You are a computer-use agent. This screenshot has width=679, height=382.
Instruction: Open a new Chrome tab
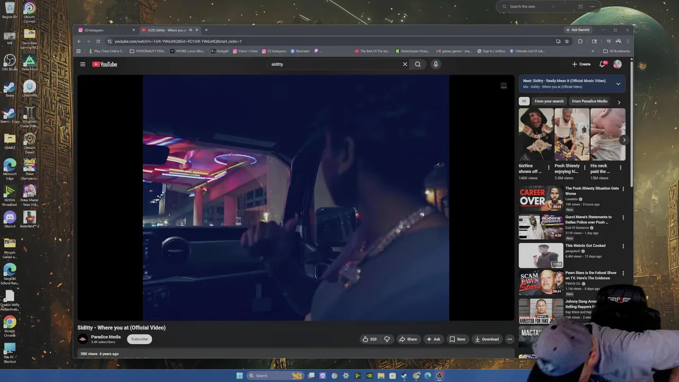(x=206, y=30)
